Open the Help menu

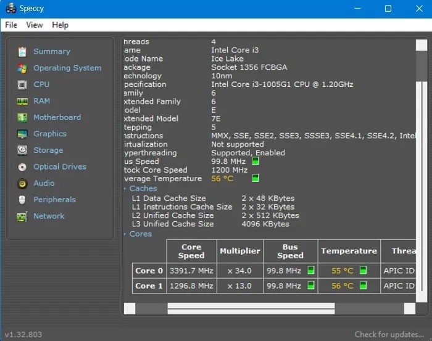60,25
